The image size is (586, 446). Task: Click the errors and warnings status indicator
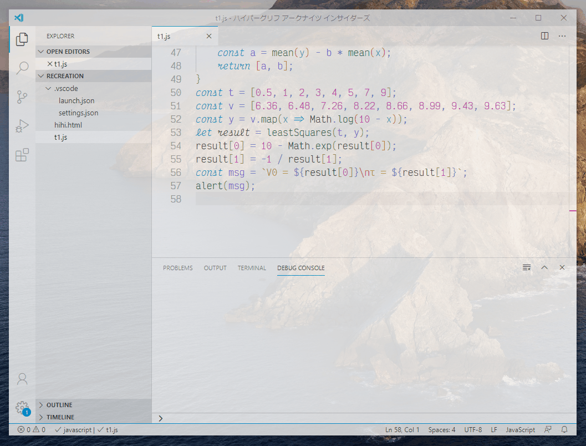pyautogui.click(x=32, y=429)
